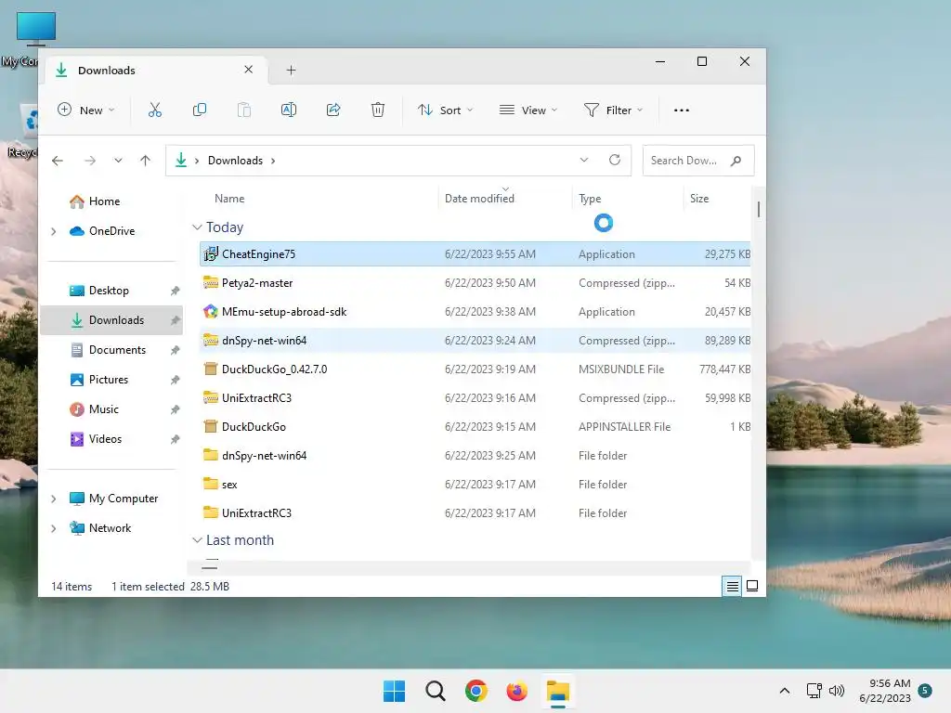The width and height of the screenshot is (951, 713).
Task: Open address bar history dropdown
Action: (584, 160)
